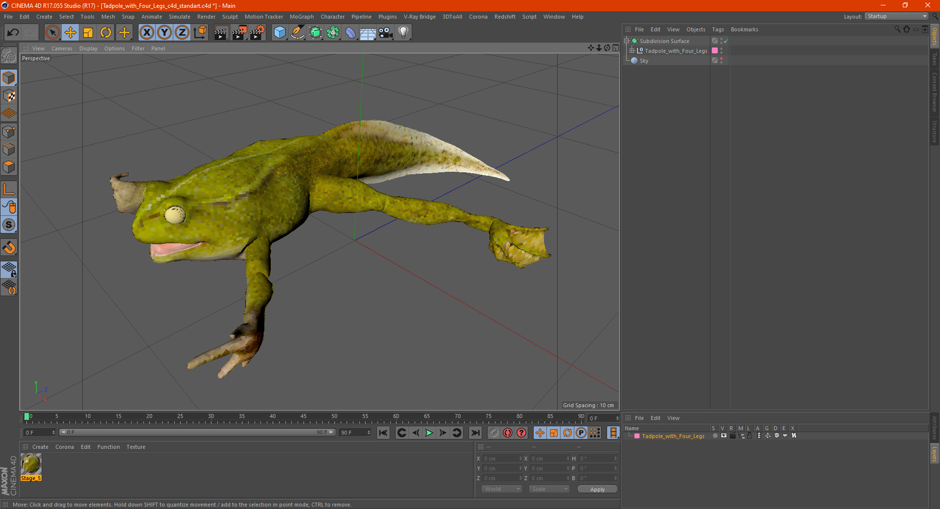Toggle the layer Solo dot for Tadpole_with_Four_Legs
Viewport: 940px width, 509px height.
click(x=715, y=436)
